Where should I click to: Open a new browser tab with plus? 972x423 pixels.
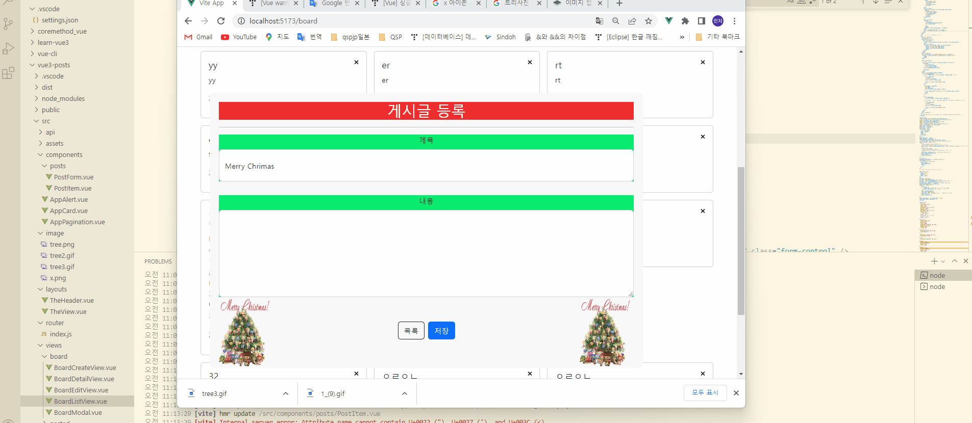[x=619, y=3]
